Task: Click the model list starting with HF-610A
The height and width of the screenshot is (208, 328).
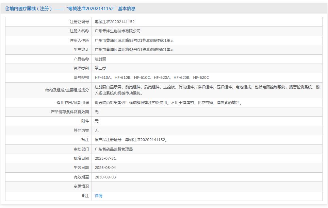Action: 152,77
